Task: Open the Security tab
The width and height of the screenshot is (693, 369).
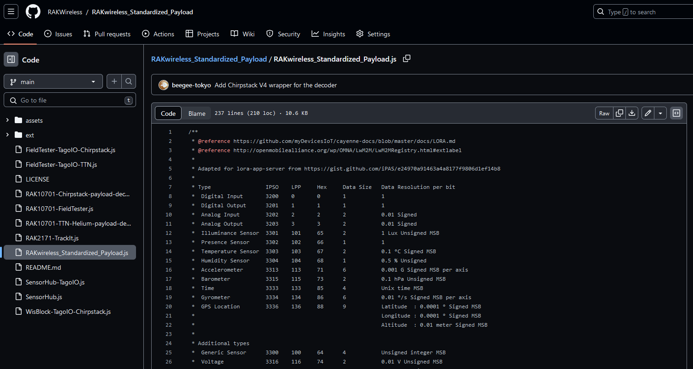Action: point(283,34)
